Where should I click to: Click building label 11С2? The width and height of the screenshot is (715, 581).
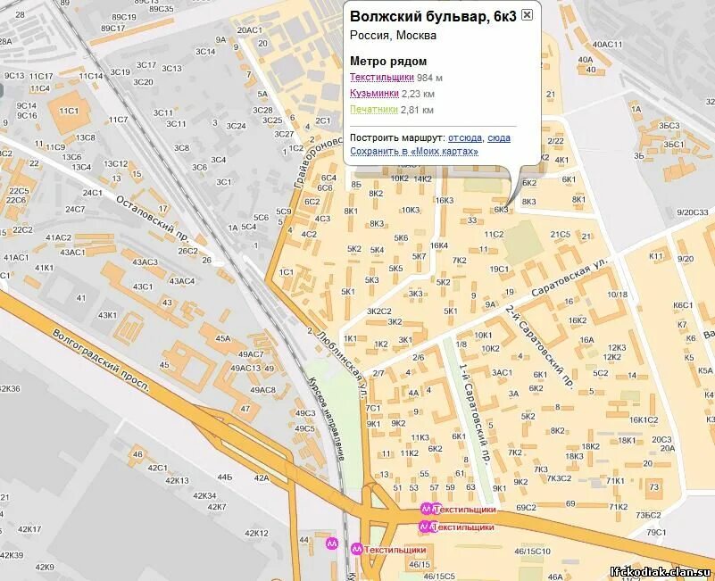click(494, 234)
